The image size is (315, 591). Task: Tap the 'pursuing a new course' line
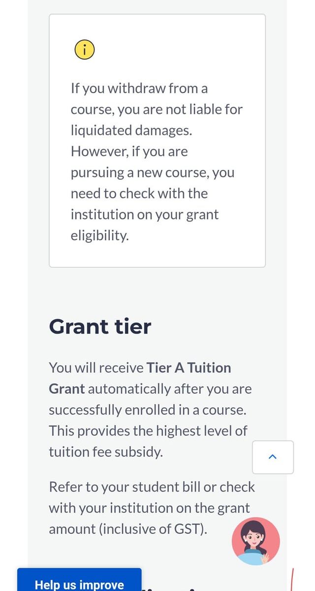coord(153,172)
